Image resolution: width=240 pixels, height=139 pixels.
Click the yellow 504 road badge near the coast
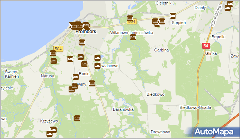coord(58,49)
